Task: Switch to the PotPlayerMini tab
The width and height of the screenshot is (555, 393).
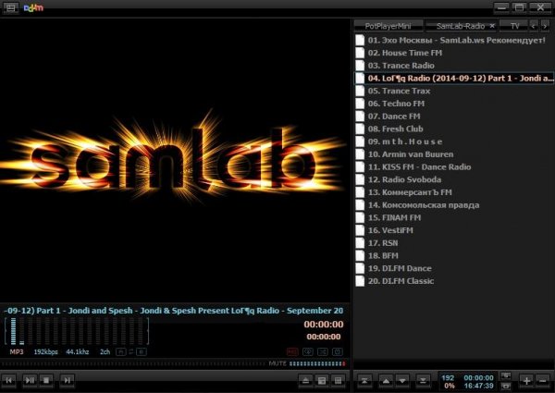Action: pos(388,26)
